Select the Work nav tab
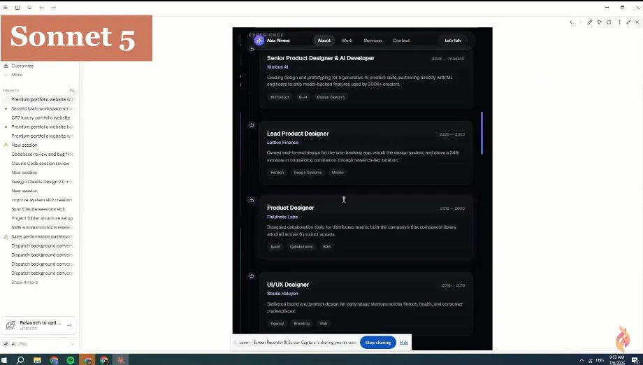 (347, 40)
